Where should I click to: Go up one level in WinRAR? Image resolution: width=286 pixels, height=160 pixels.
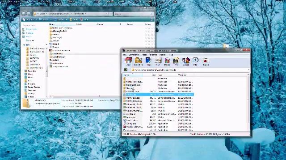(126, 70)
